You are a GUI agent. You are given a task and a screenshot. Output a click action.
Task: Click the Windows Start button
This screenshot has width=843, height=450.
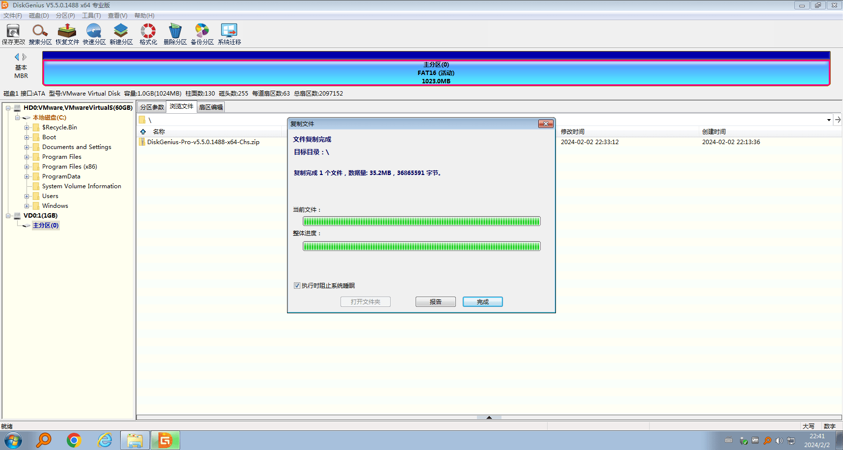coord(13,440)
